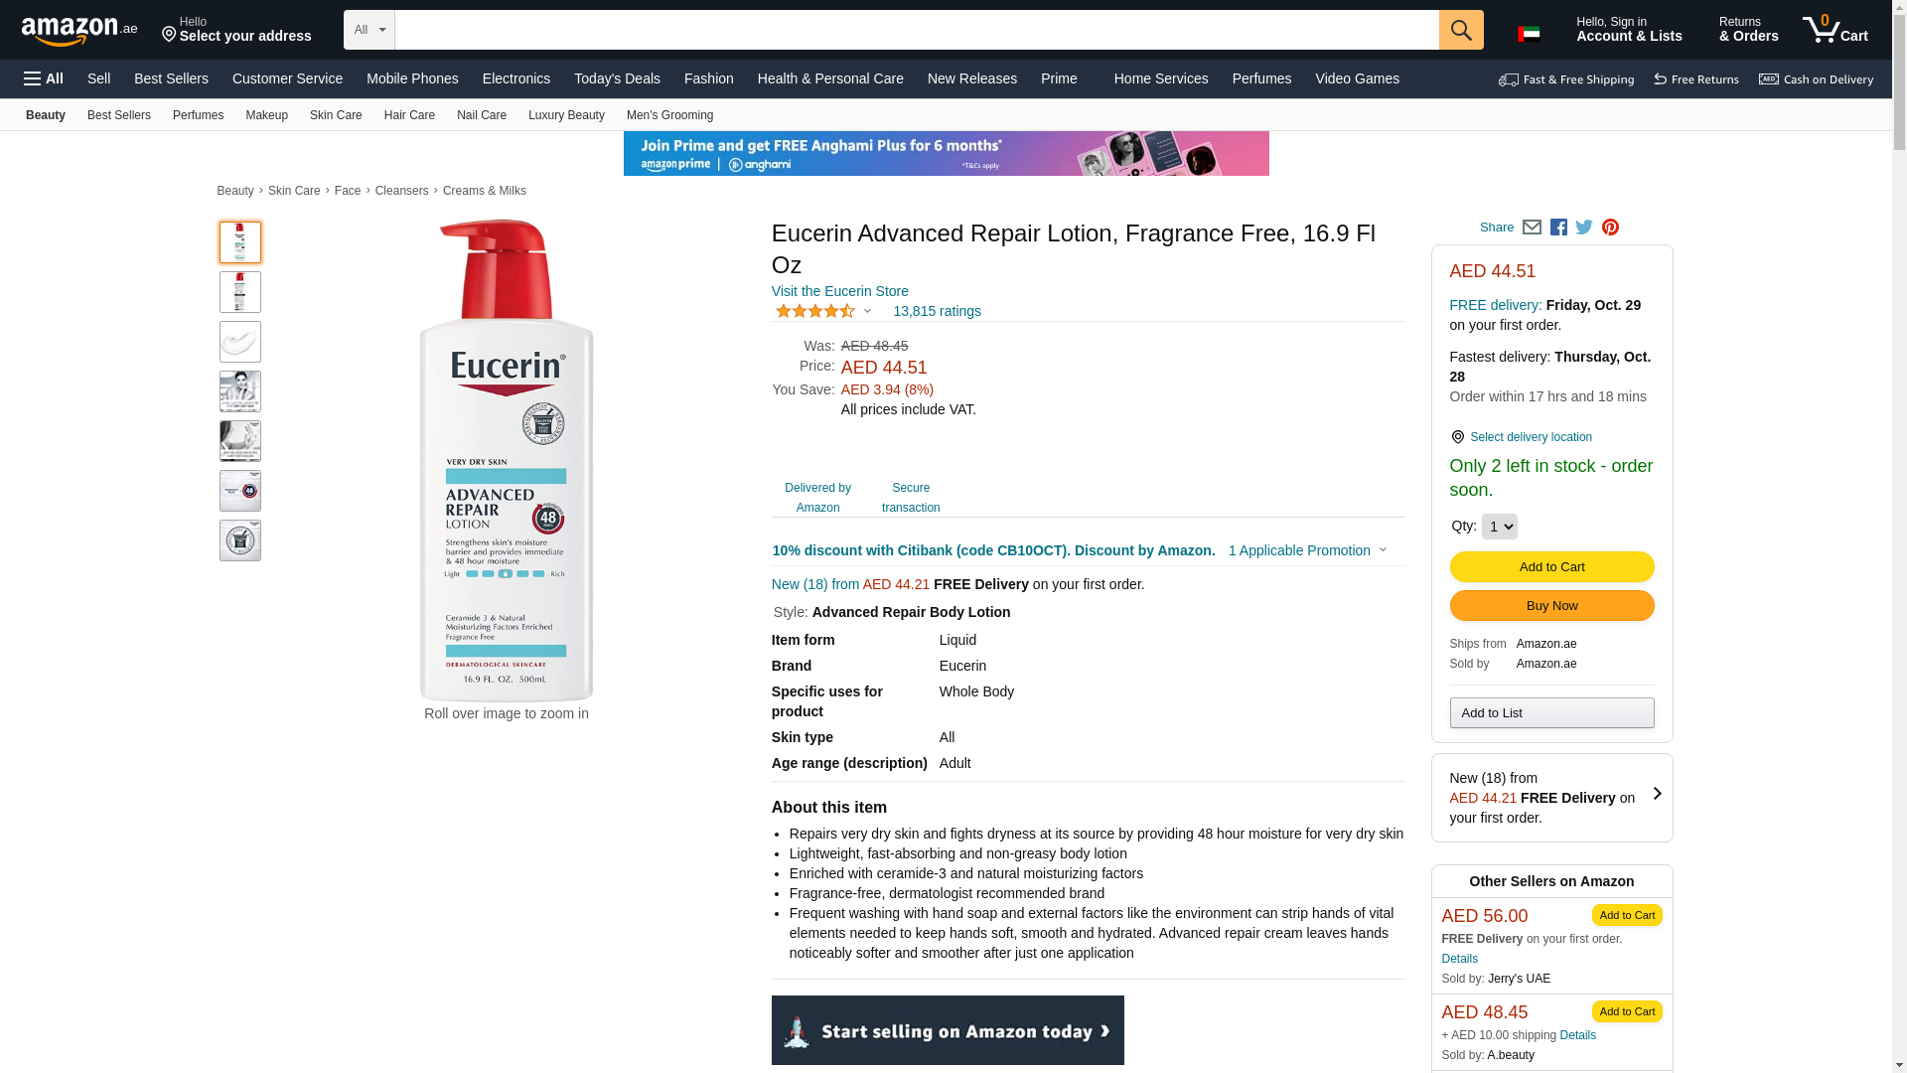
Task: Select the second product thumbnail image
Action: pyautogui.click(x=240, y=292)
